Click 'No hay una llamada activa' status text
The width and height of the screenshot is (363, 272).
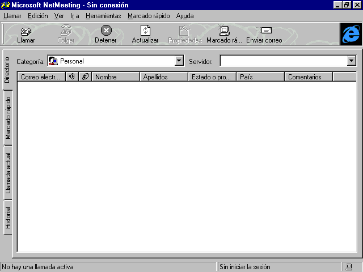pos(38,267)
